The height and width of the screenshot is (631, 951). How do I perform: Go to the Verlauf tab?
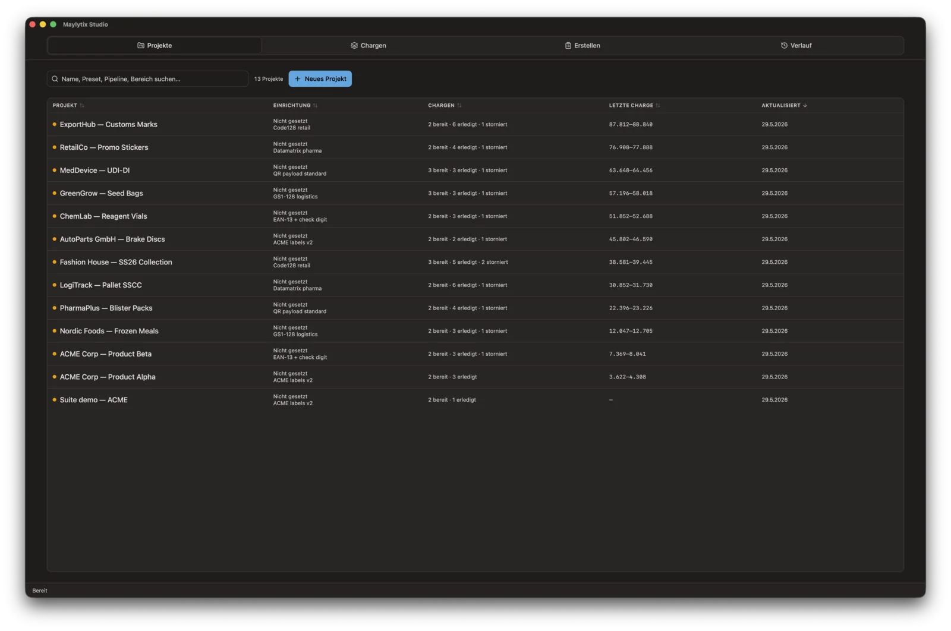pos(796,45)
